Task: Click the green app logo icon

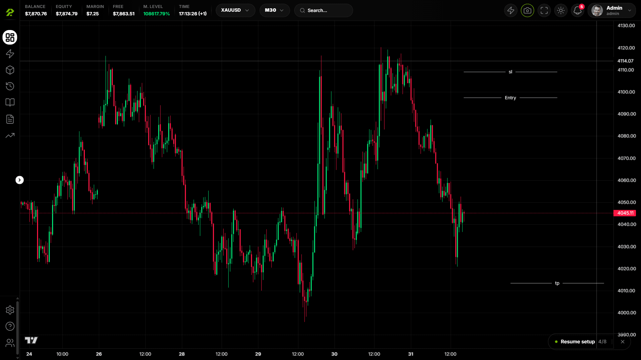Action: tap(10, 12)
